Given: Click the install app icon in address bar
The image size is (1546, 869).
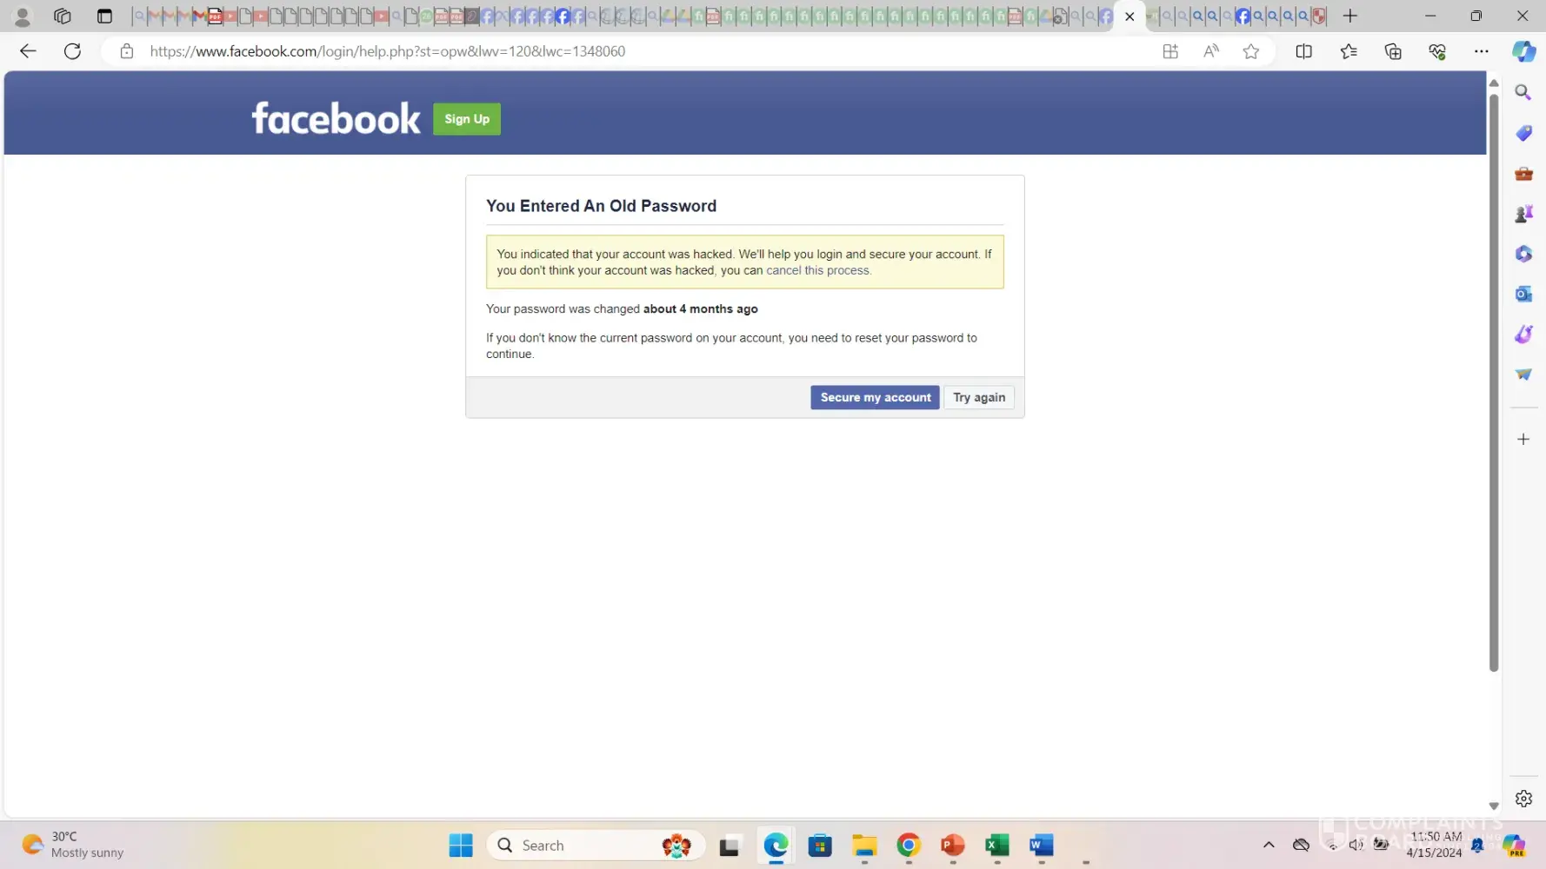Looking at the screenshot, I should tap(1170, 51).
